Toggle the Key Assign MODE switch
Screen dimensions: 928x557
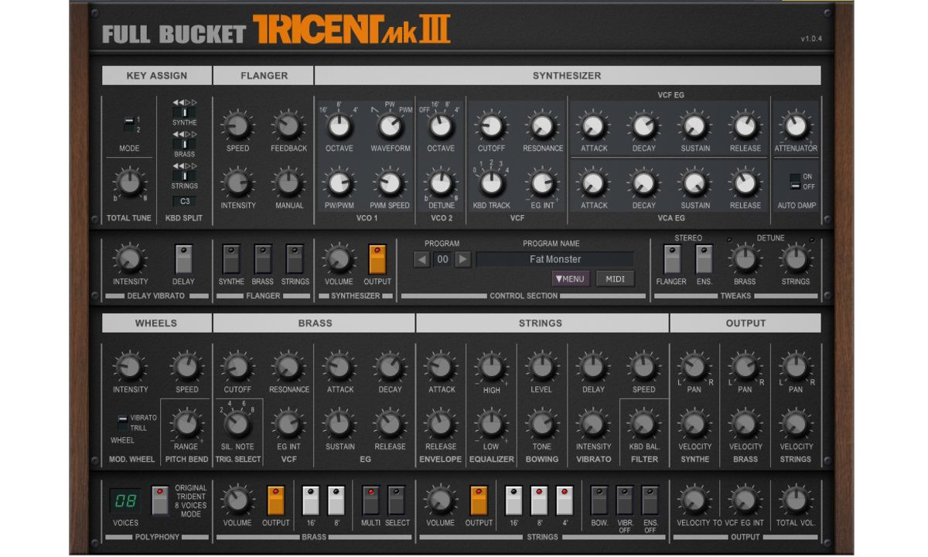(x=129, y=124)
